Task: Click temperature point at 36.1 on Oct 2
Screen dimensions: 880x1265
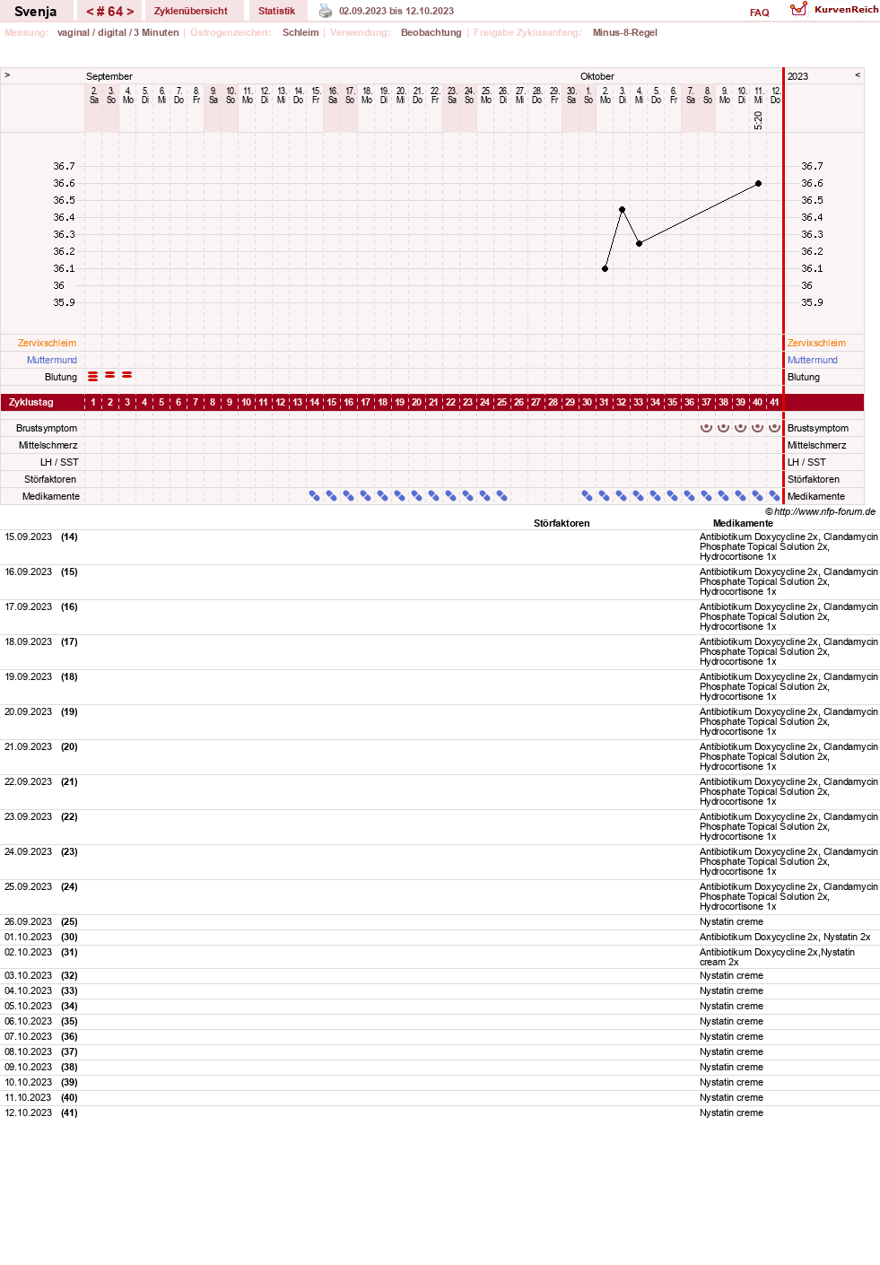Action: coord(606,268)
